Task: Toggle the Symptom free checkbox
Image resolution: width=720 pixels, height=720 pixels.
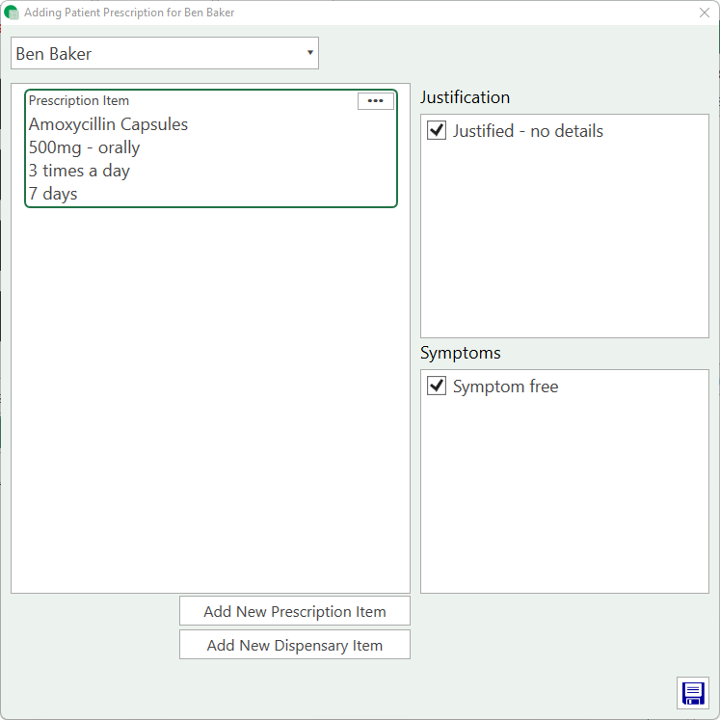Action: point(437,387)
